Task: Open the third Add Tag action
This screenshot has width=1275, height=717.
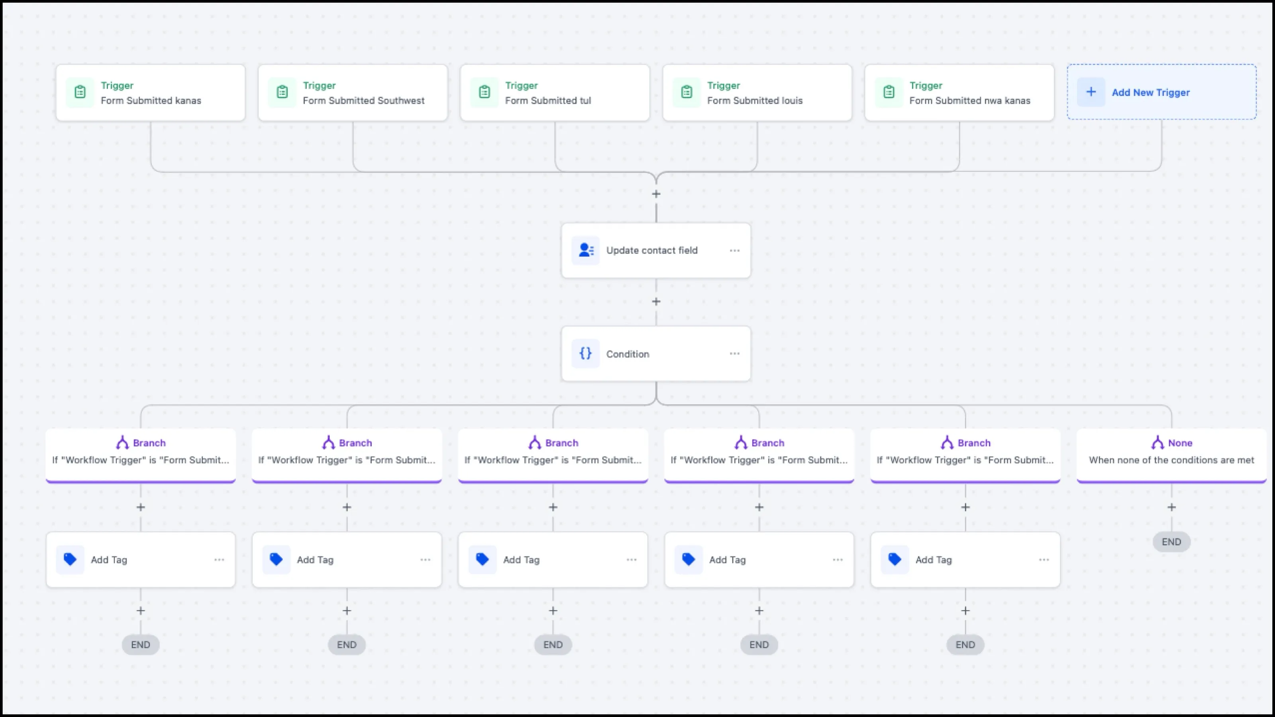Action: (x=553, y=560)
